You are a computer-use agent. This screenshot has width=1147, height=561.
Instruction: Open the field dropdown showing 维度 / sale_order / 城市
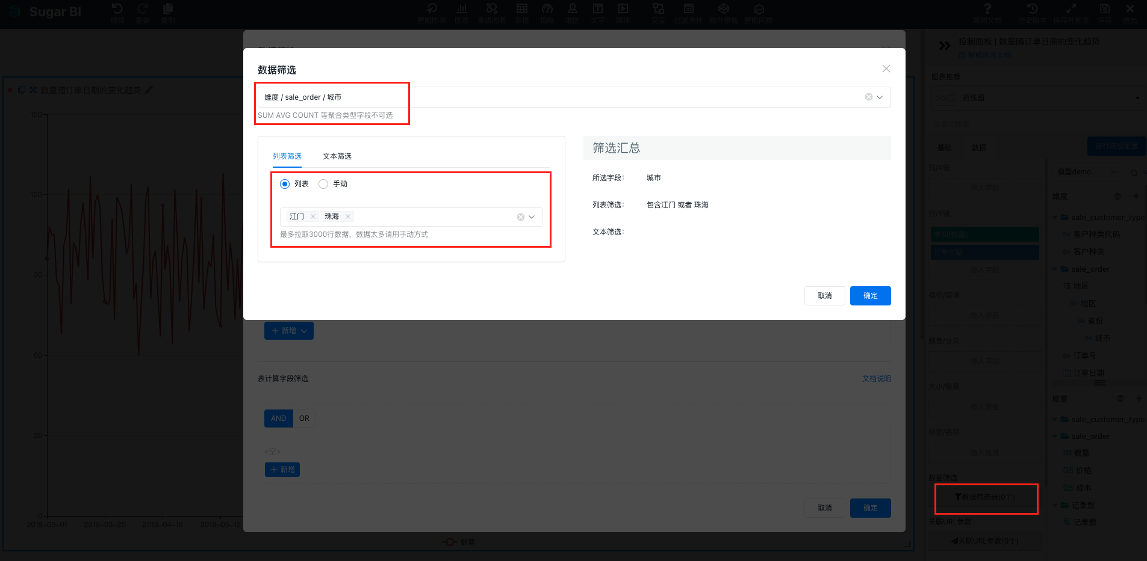(x=574, y=97)
